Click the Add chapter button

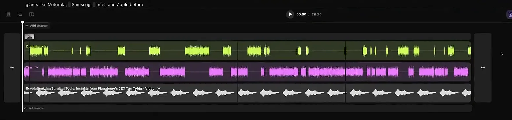point(37,26)
